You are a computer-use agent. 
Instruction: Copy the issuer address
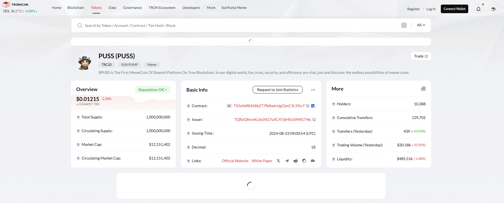pyautogui.click(x=314, y=119)
